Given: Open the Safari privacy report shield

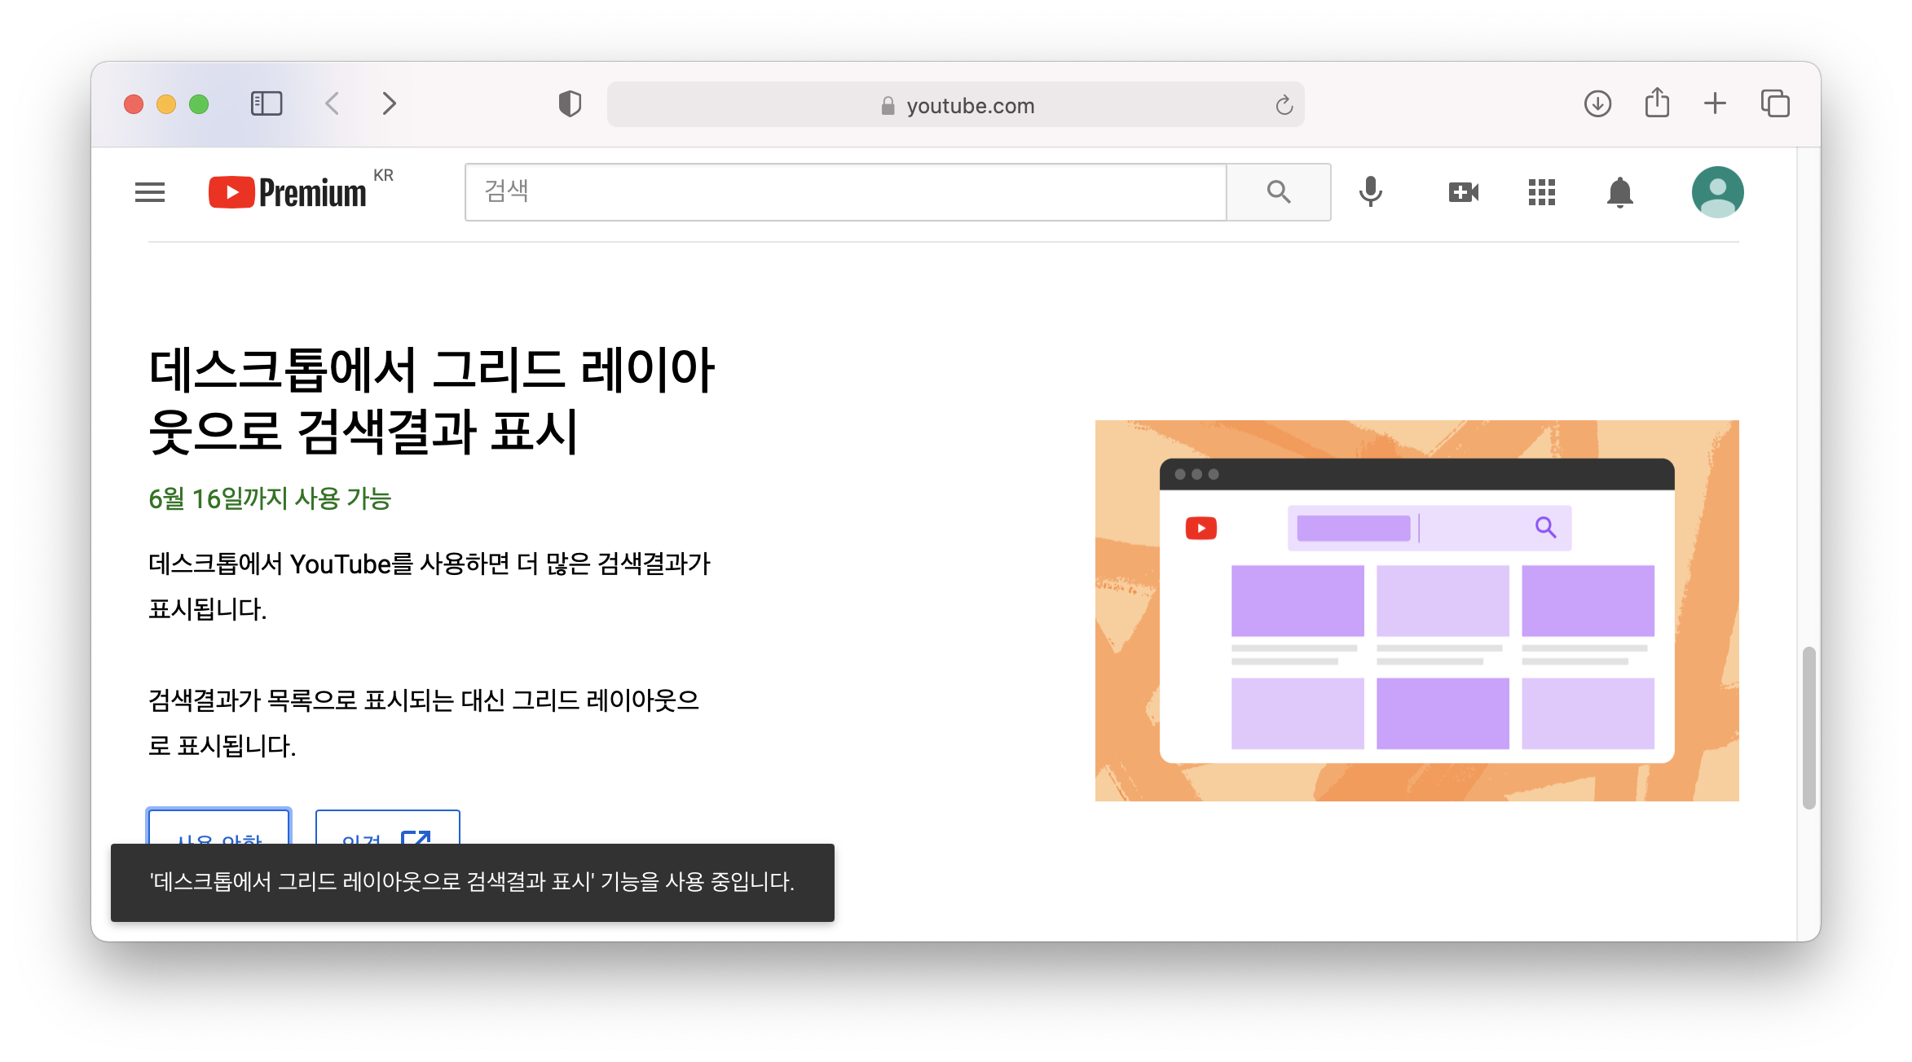Looking at the screenshot, I should [x=570, y=103].
